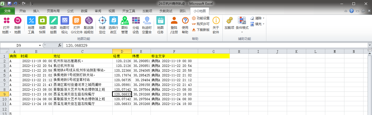The width and height of the screenshot is (372, 115).
Task: Select cell 抵达杭州东站
Action: [83, 66]
